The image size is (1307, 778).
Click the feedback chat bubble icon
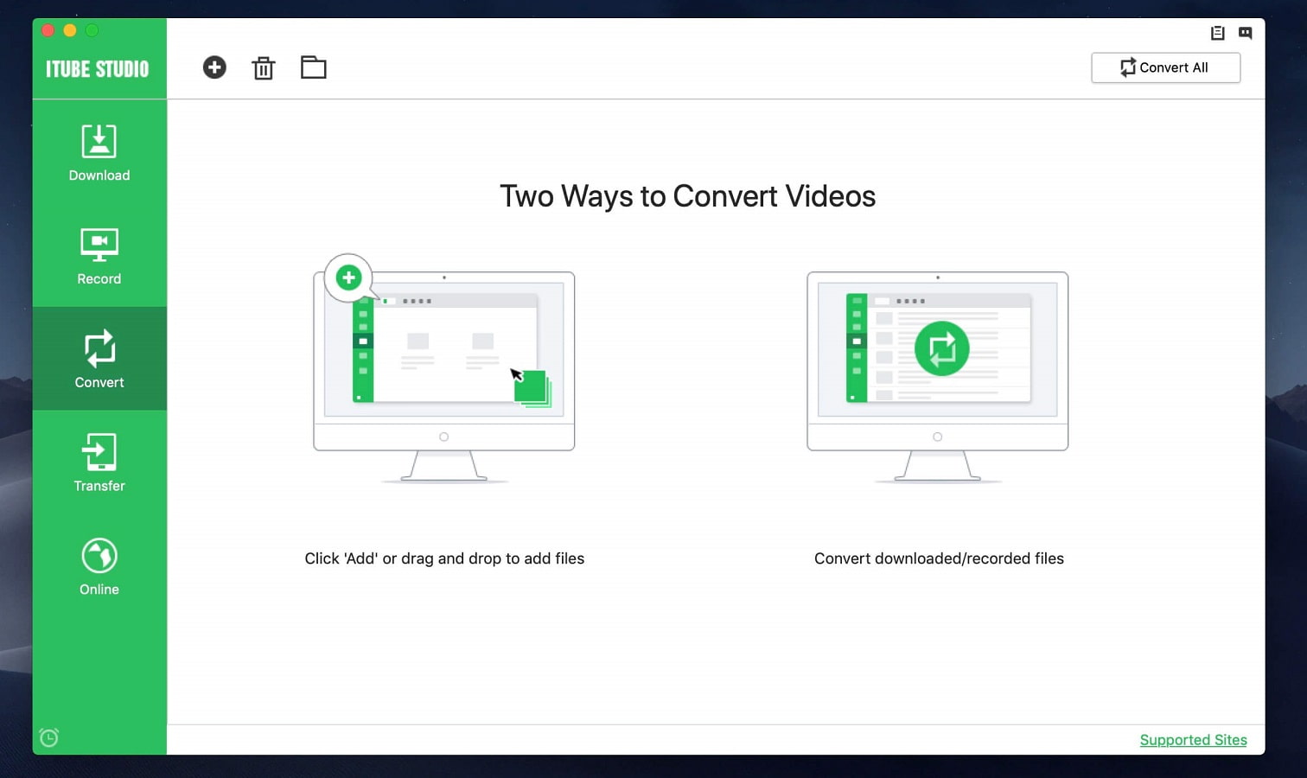coord(1245,33)
